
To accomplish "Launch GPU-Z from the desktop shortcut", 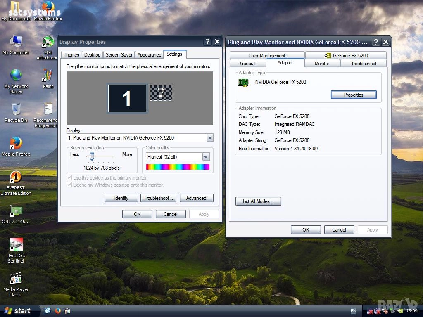I will point(16,211).
